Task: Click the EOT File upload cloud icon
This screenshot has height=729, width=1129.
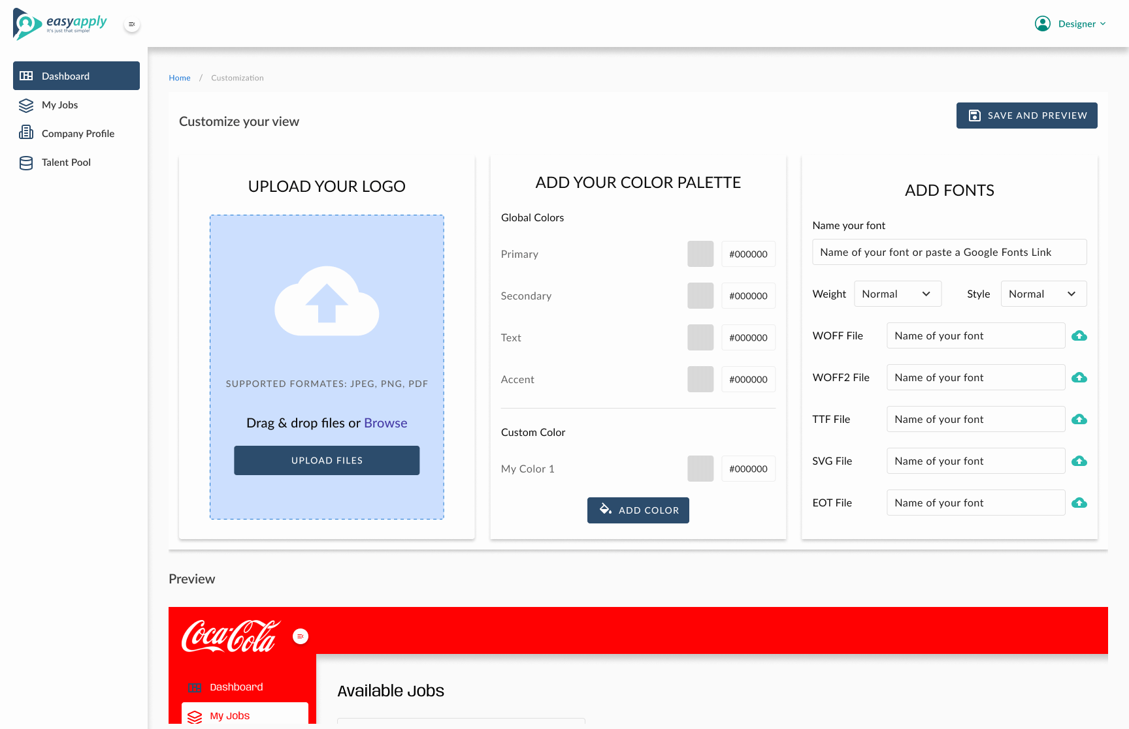Action: point(1079,503)
